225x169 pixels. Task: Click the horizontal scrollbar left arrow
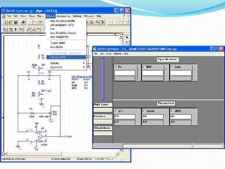click(x=5, y=154)
